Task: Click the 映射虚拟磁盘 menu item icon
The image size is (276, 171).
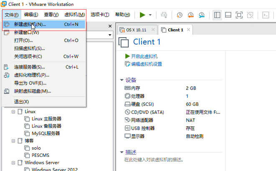Action: tap(7, 91)
